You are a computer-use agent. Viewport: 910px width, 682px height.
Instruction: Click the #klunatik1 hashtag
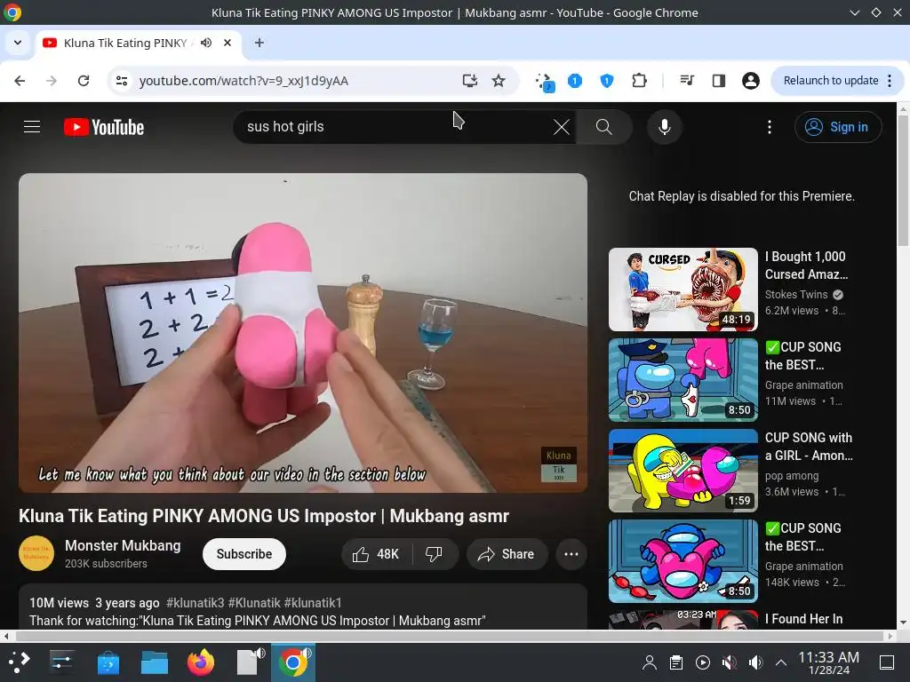313,603
